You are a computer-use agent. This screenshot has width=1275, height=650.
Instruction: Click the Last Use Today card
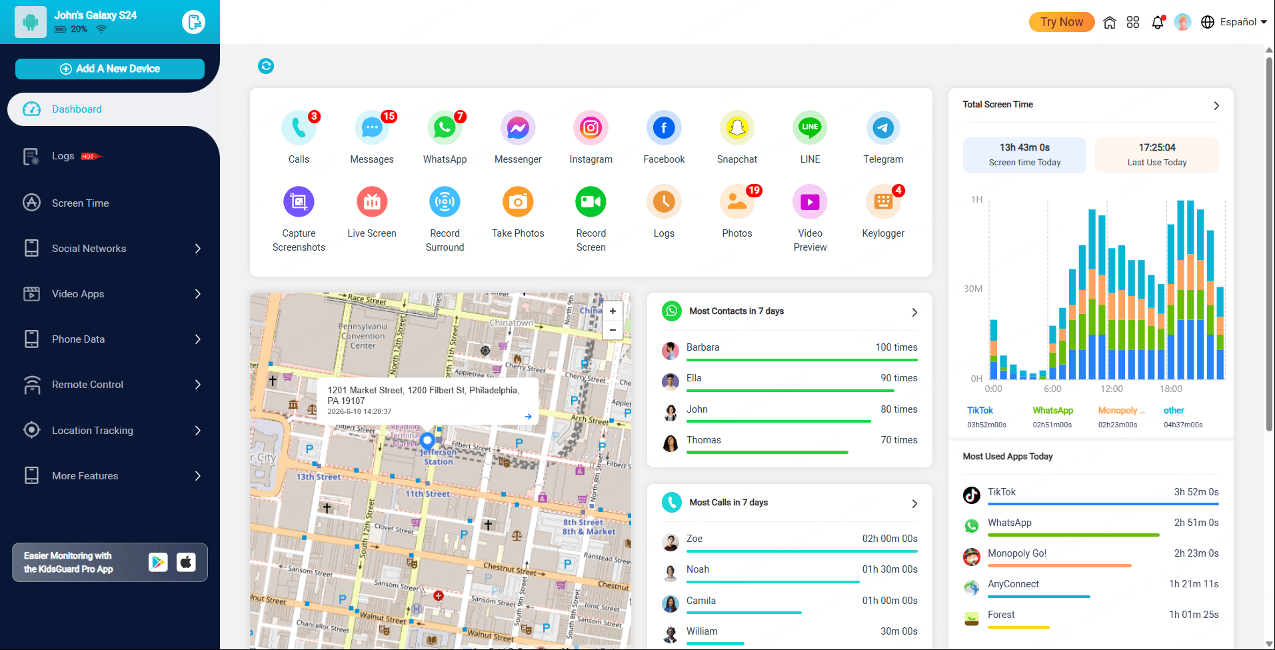point(1157,155)
